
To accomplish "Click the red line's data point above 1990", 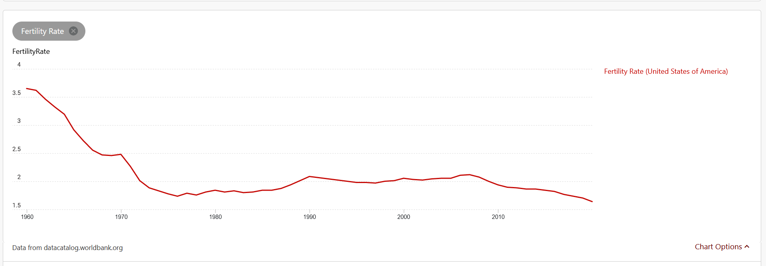I will coord(310,176).
